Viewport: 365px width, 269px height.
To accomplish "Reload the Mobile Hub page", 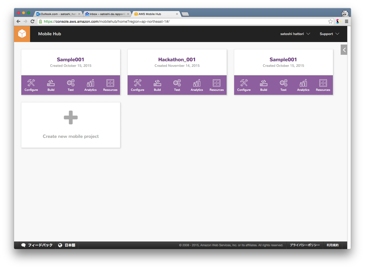I will point(32,22).
